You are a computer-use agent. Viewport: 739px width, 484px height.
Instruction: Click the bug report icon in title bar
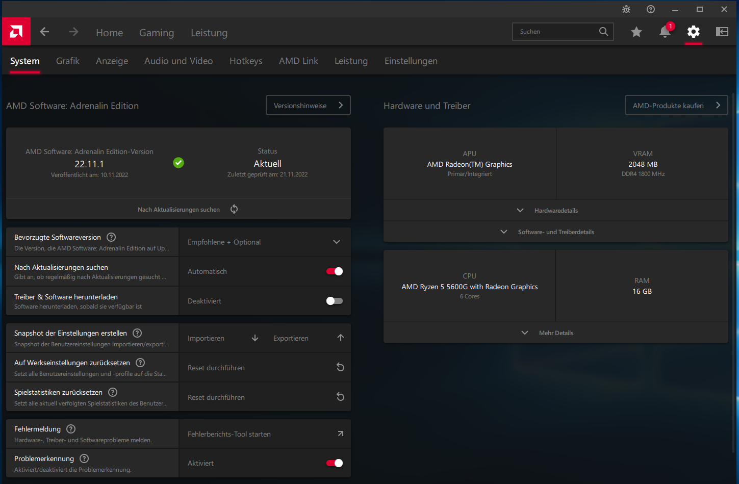[626, 9]
